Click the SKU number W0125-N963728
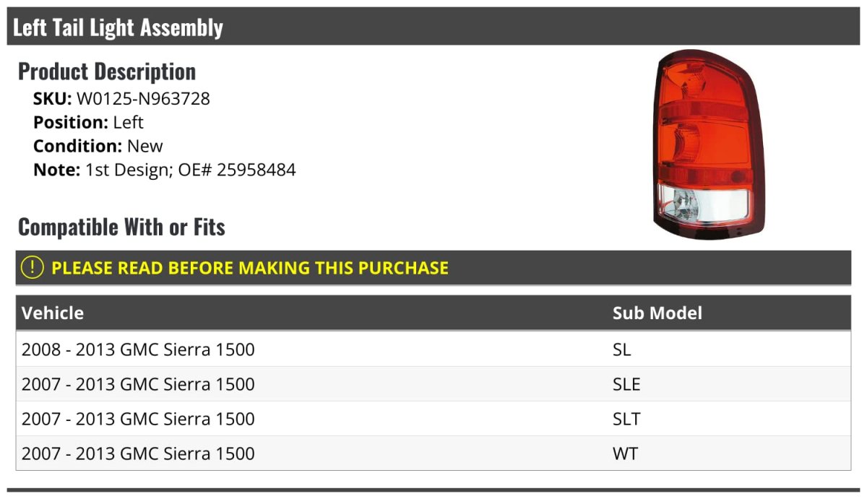The width and height of the screenshot is (867, 499). pyautogui.click(x=143, y=98)
